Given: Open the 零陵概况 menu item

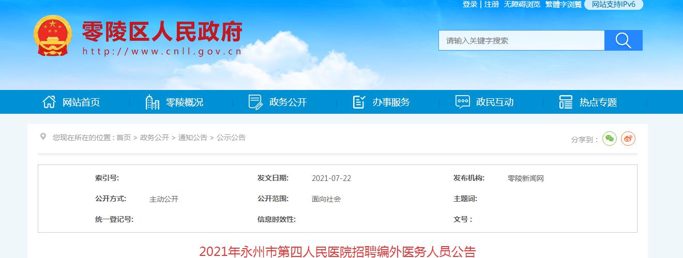Looking at the screenshot, I should point(185,102).
